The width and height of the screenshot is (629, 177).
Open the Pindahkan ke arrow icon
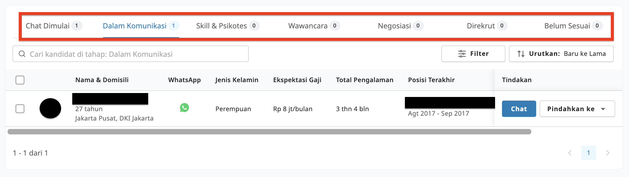coord(603,108)
